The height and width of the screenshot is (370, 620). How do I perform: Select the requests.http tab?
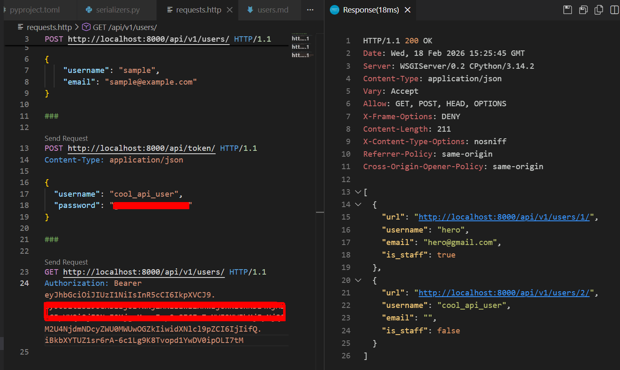tap(198, 10)
